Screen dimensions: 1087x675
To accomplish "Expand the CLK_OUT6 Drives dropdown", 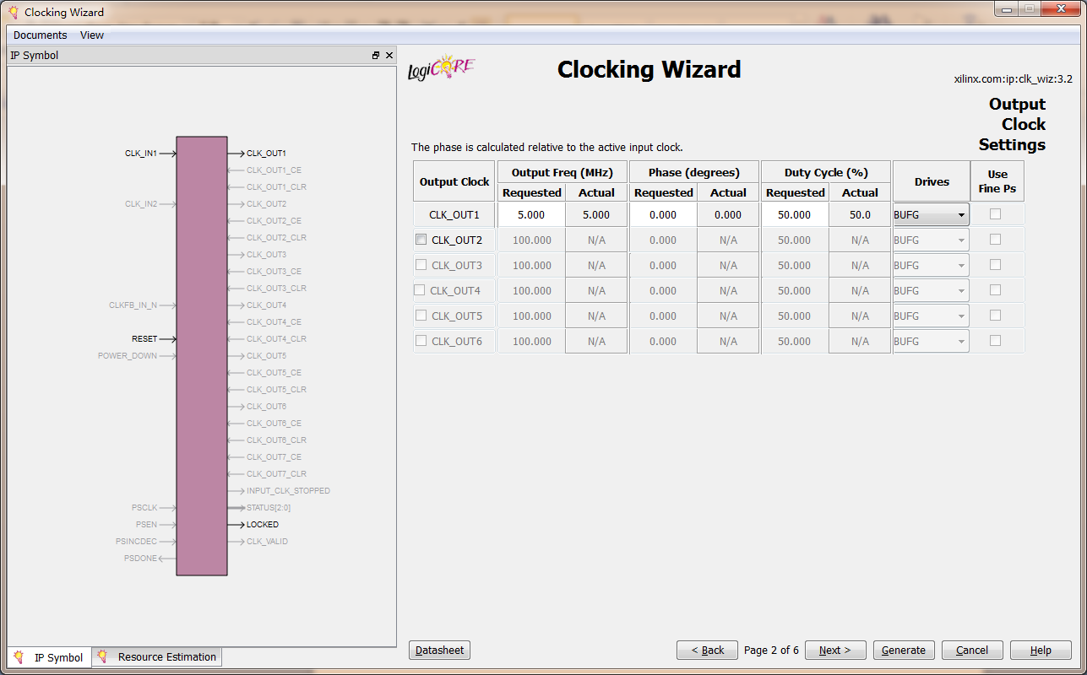I will coord(931,341).
